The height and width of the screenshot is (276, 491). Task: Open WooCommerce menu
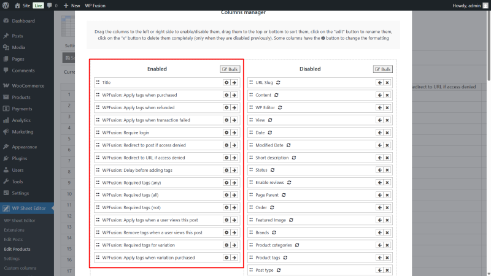(x=27, y=86)
